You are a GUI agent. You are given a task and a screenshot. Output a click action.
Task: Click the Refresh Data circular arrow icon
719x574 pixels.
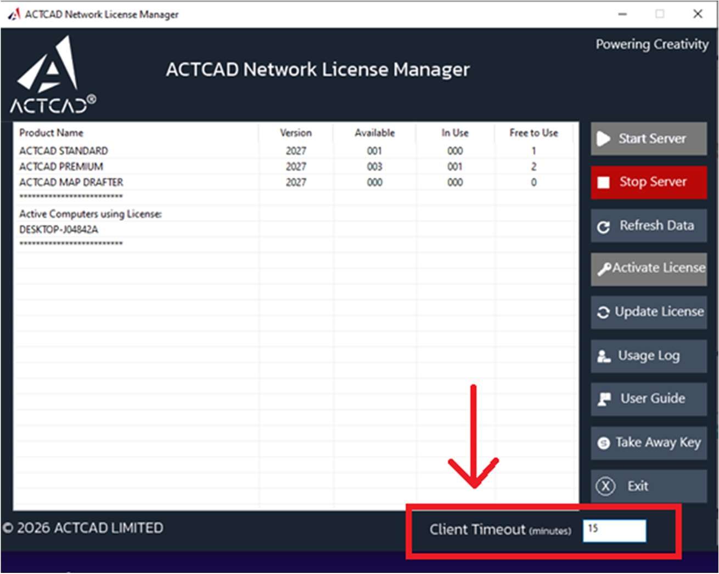coord(603,227)
